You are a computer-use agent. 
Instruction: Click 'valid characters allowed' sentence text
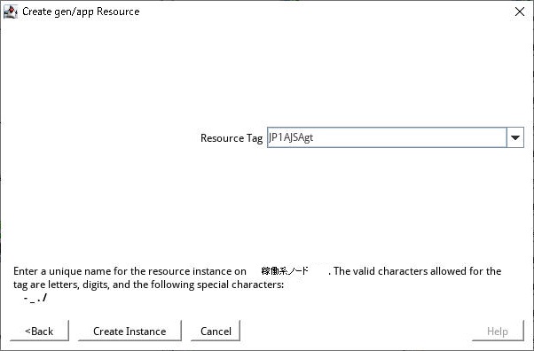[x=417, y=271]
